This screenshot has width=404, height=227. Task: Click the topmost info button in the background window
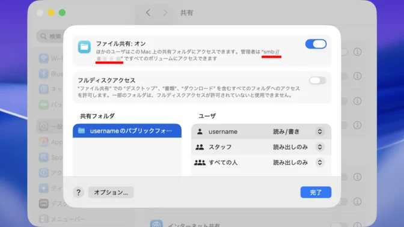[357, 52]
